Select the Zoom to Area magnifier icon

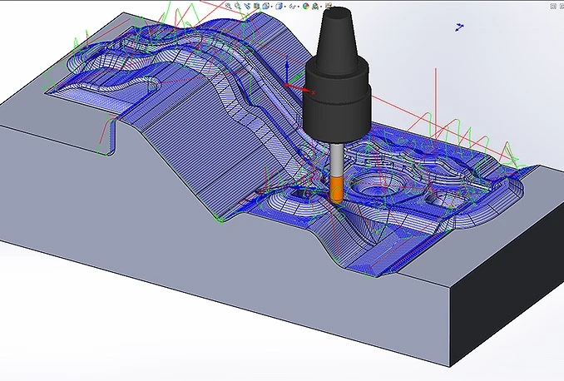[x=237, y=6]
